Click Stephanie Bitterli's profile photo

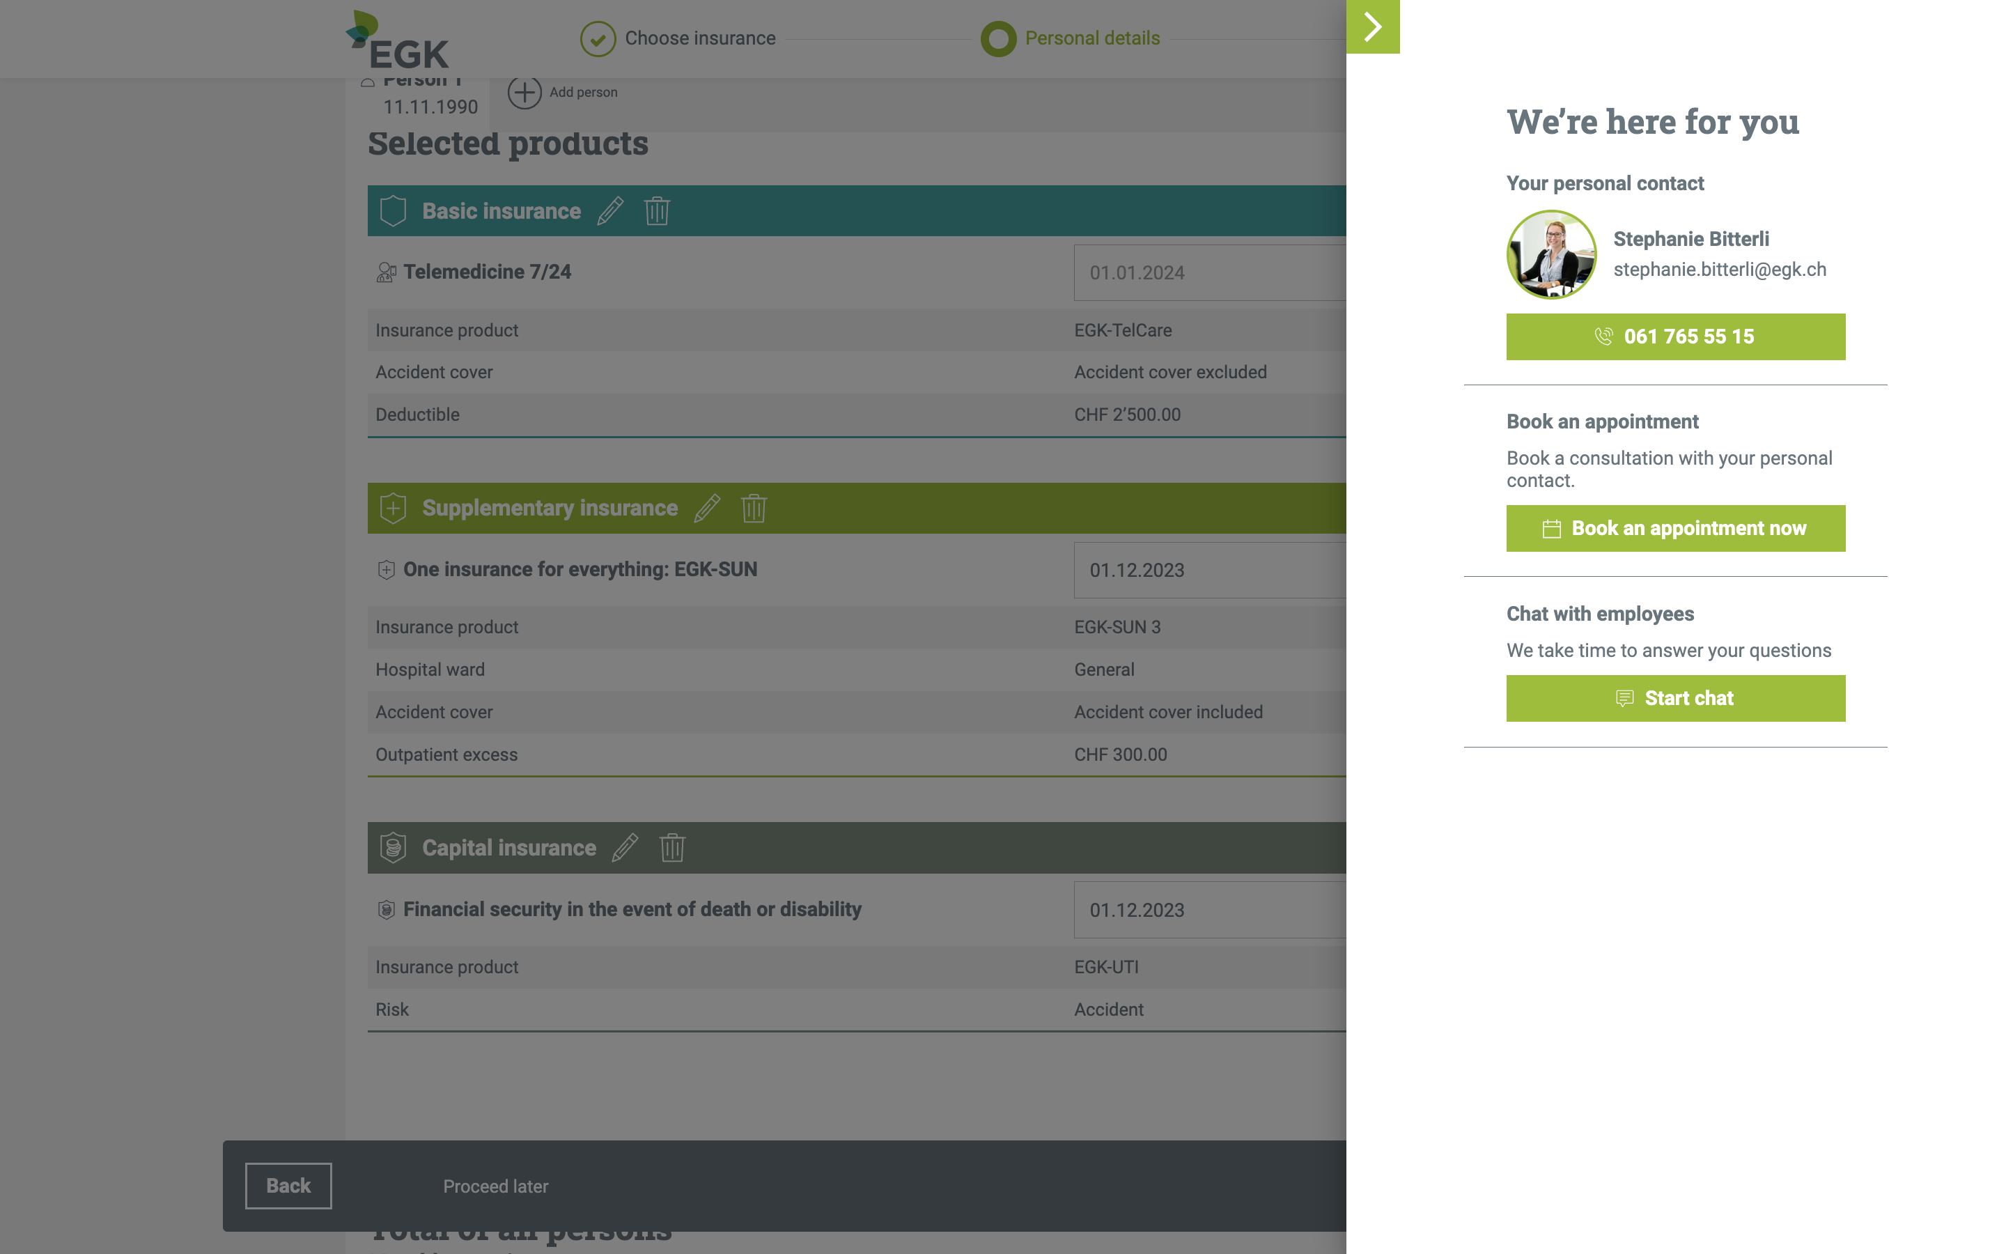point(1551,254)
